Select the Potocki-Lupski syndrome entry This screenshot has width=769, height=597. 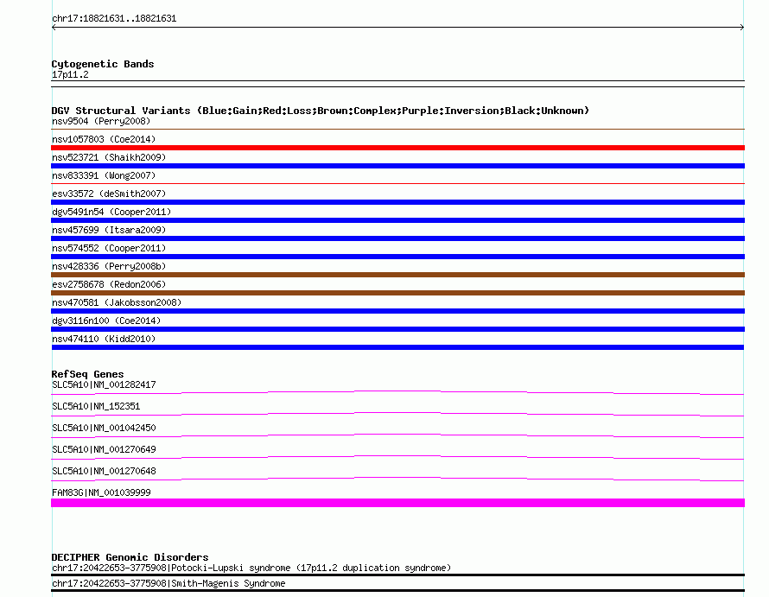[251, 568]
